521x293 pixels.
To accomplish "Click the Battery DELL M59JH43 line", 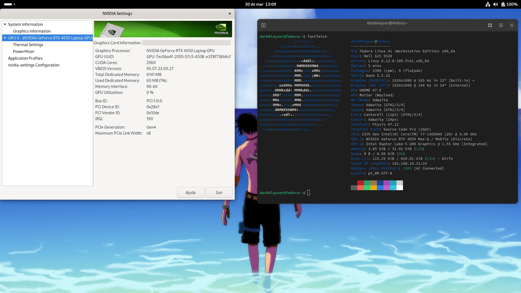I will click(397, 168).
